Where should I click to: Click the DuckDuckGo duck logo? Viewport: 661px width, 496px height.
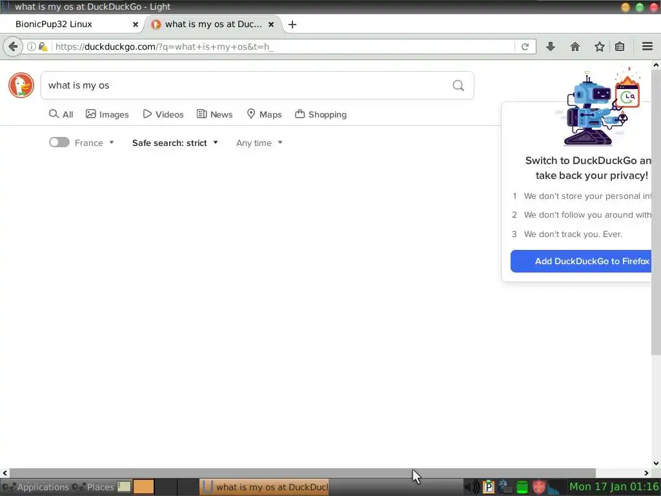tap(21, 85)
